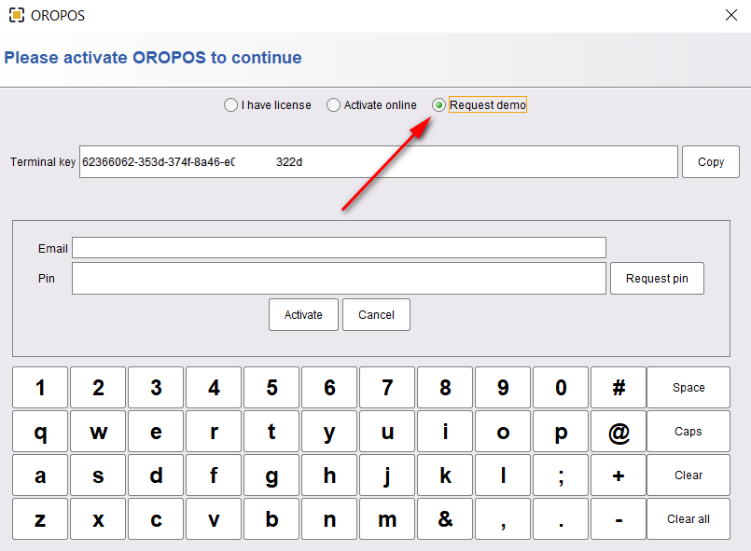The height and width of the screenshot is (551, 751).
Task: Tap the x letter key
Action: 98,519
